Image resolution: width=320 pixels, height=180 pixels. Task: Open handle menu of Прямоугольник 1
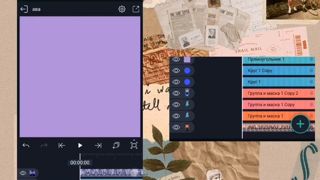311,59
